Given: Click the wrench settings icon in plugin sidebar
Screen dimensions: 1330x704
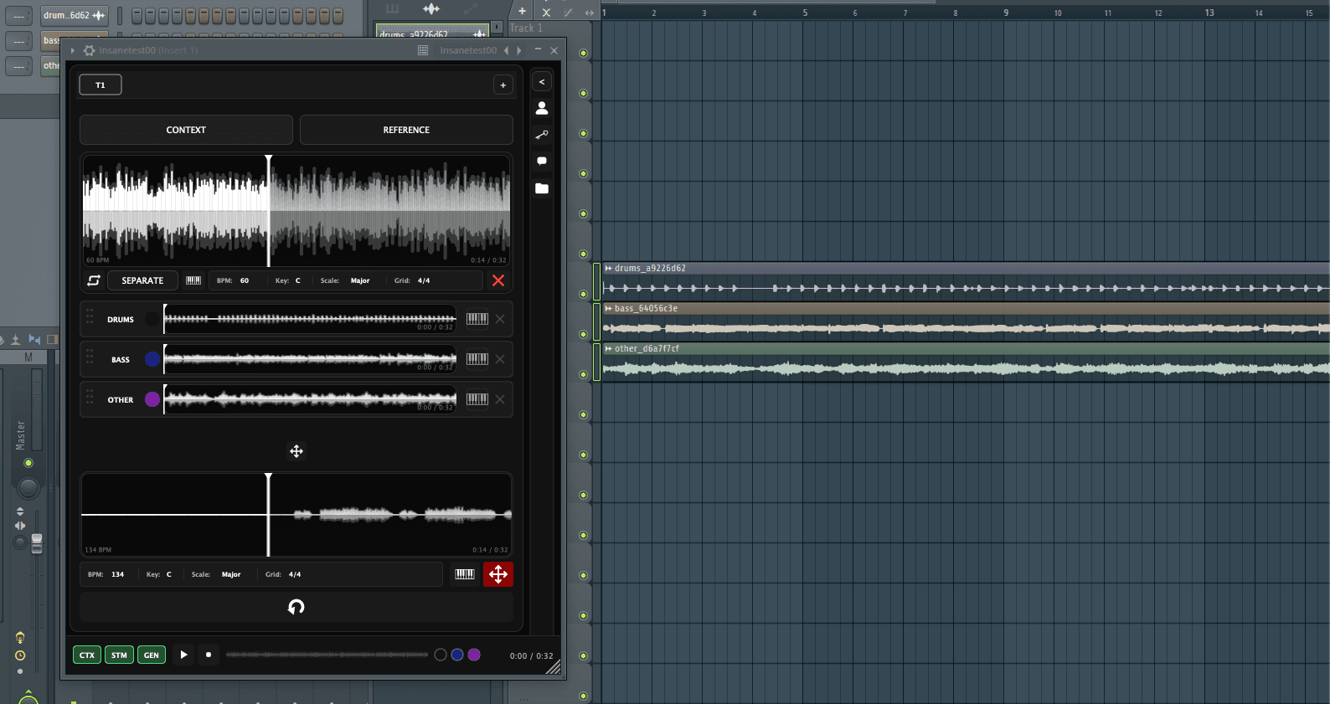Looking at the screenshot, I should pyautogui.click(x=542, y=135).
